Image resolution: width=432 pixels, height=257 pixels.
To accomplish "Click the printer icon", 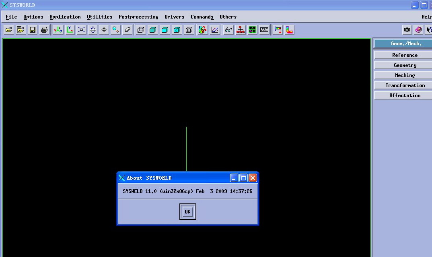I will tap(44, 30).
